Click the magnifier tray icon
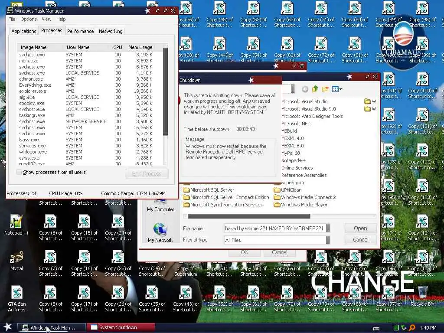 412,328
